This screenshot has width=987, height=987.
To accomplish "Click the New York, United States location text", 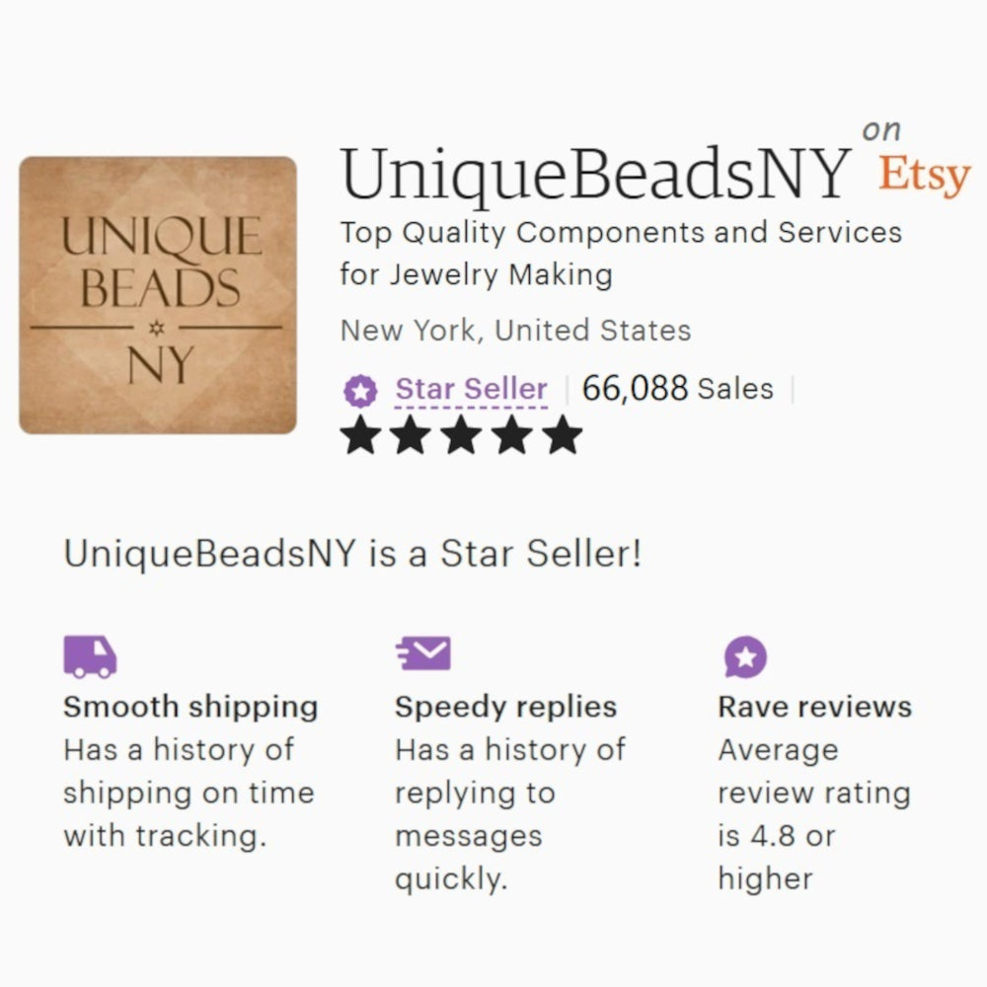I will (x=515, y=331).
